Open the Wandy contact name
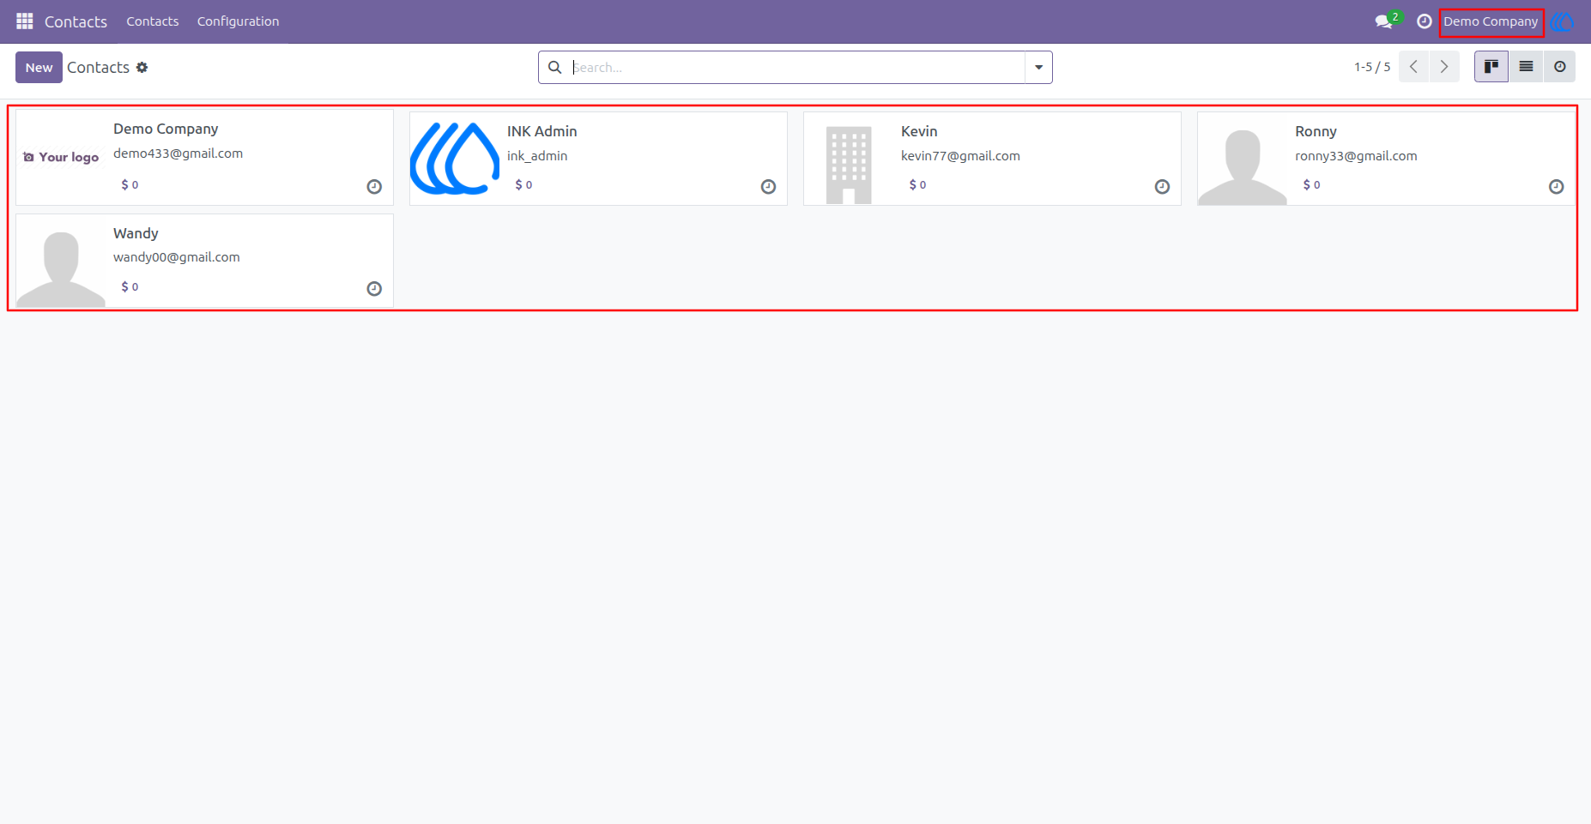Screen dimensions: 1591x824 (x=136, y=233)
